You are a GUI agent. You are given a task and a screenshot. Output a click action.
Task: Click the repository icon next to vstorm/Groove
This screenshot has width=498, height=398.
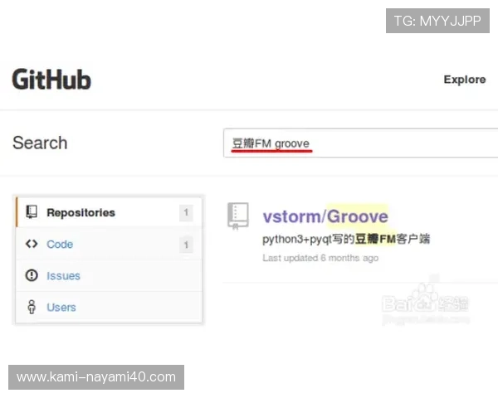coord(238,216)
